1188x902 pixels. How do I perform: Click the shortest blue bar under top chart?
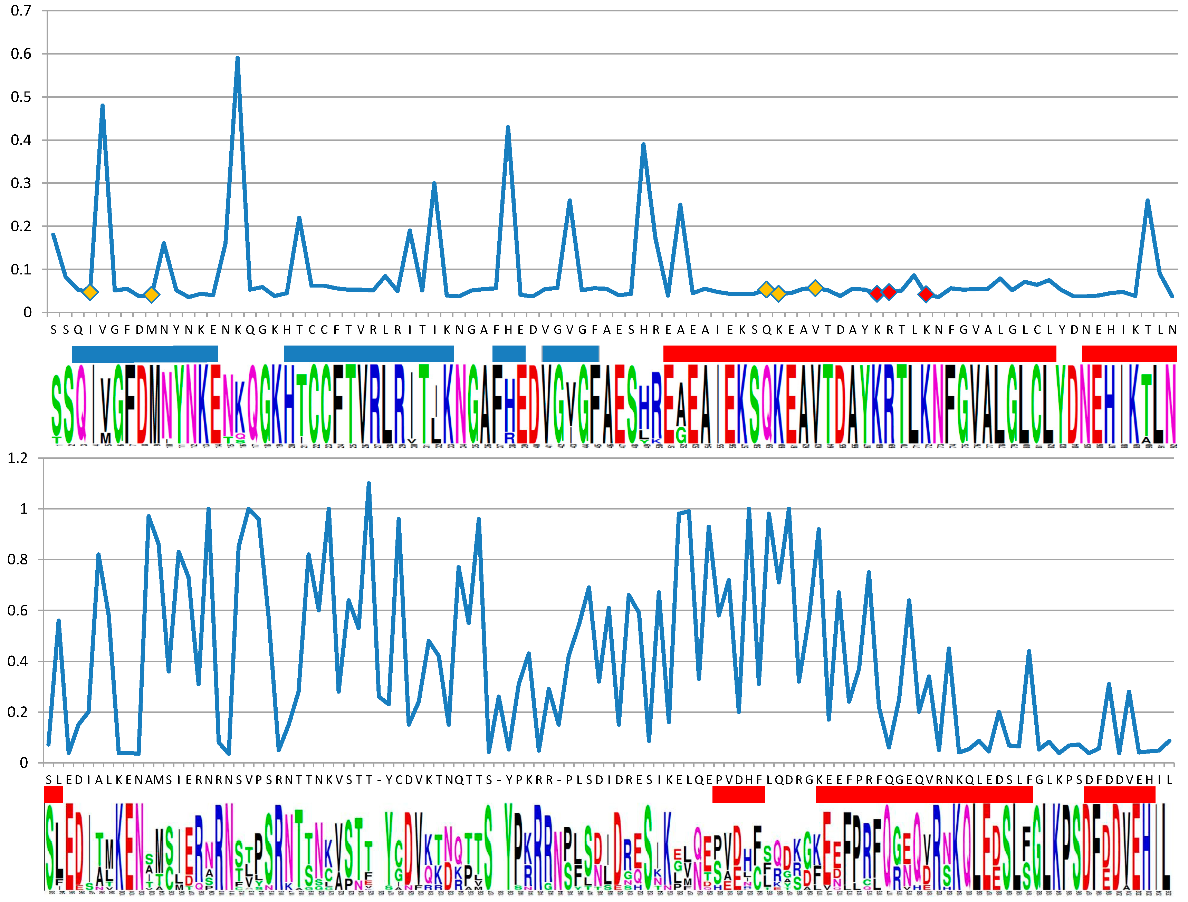coord(509,354)
